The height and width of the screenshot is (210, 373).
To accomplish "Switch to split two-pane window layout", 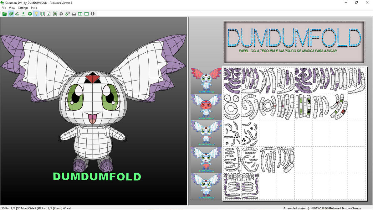I will [80, 14].
